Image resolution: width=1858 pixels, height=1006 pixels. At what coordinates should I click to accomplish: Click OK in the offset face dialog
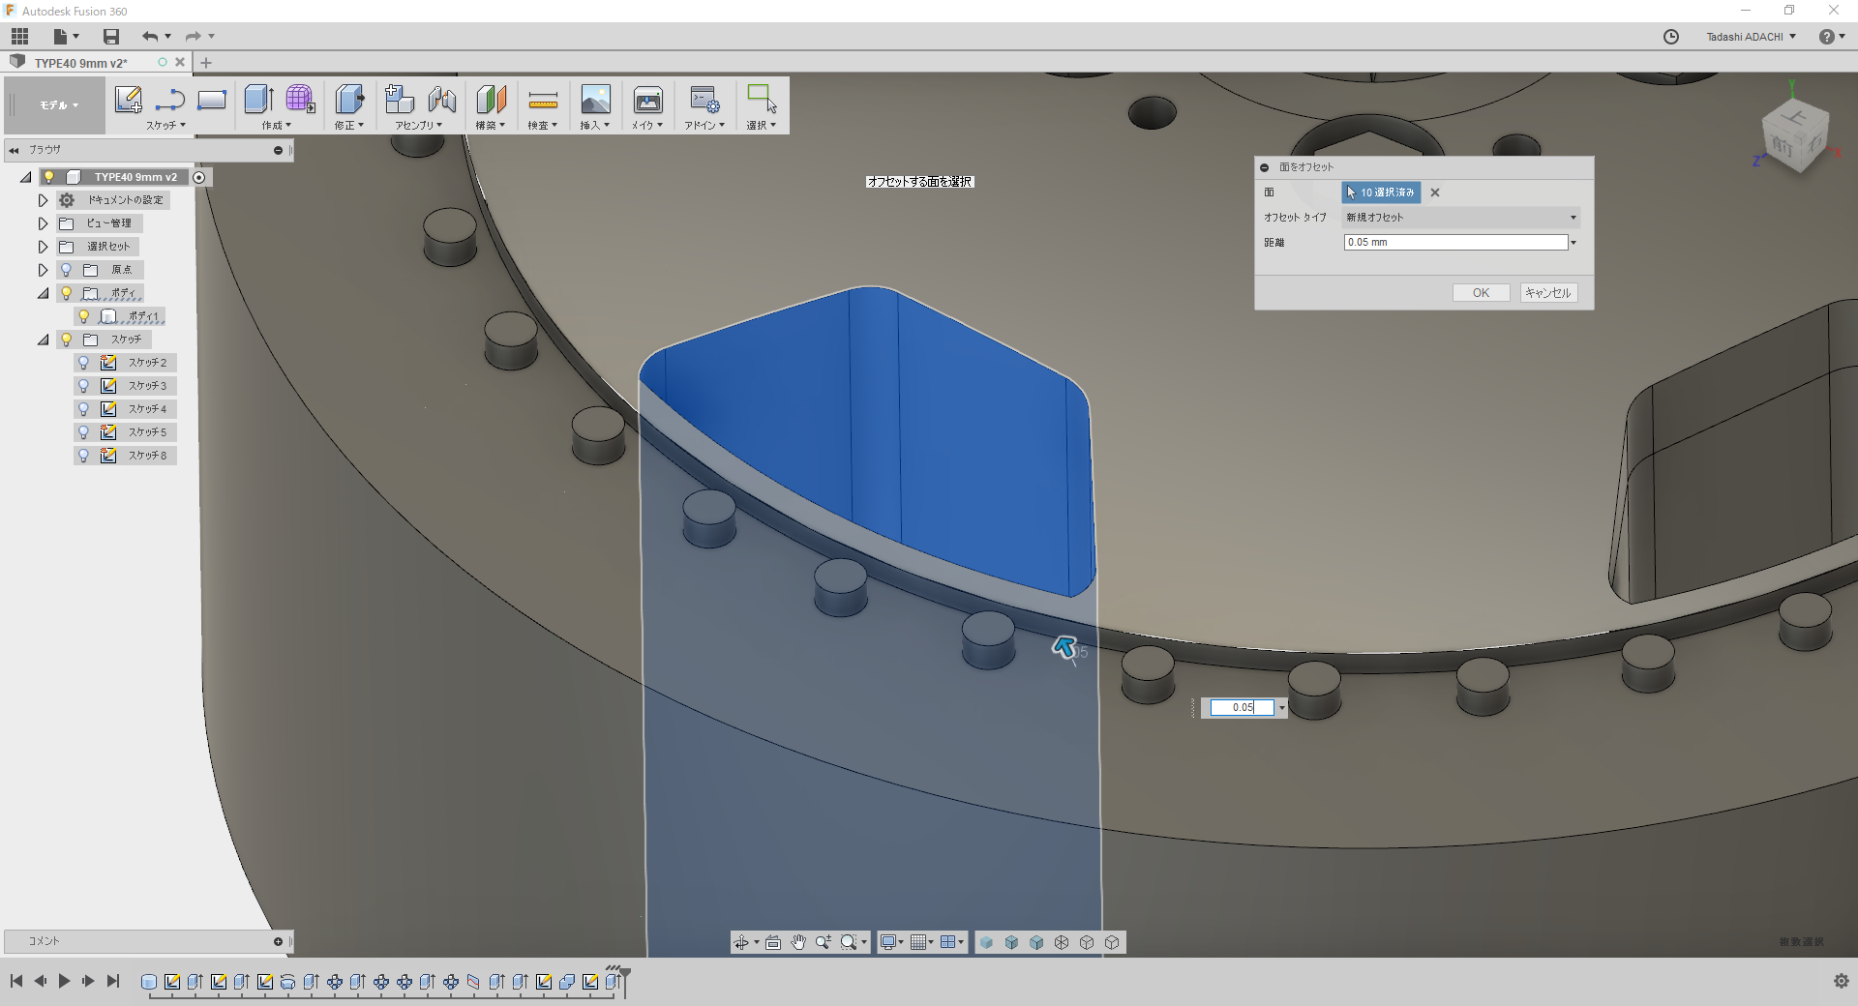(x=1481, y=293)
